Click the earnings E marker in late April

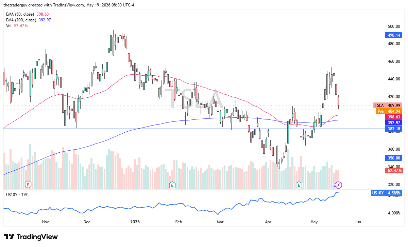click(299, 185)
